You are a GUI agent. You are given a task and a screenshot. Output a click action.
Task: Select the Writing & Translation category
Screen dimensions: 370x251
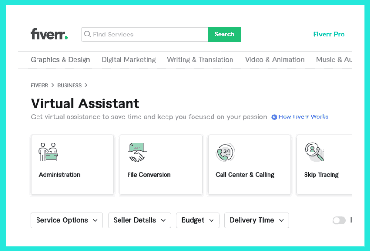pos(200,60)
